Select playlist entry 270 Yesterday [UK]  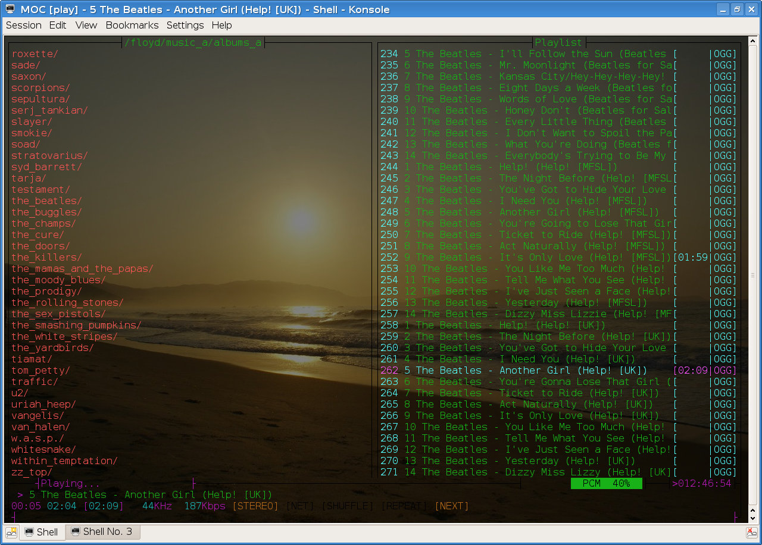[558, 461]
